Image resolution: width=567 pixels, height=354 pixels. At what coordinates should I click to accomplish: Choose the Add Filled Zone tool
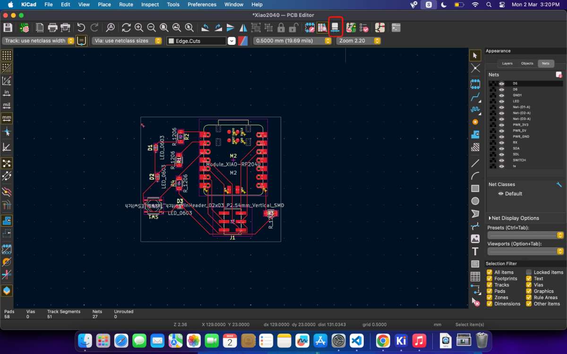475,135
